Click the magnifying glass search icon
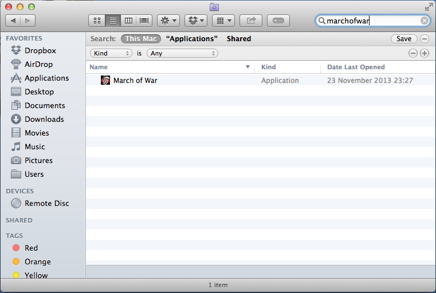The width and height of the screenshot is (436, 293). tap(322, 21)
